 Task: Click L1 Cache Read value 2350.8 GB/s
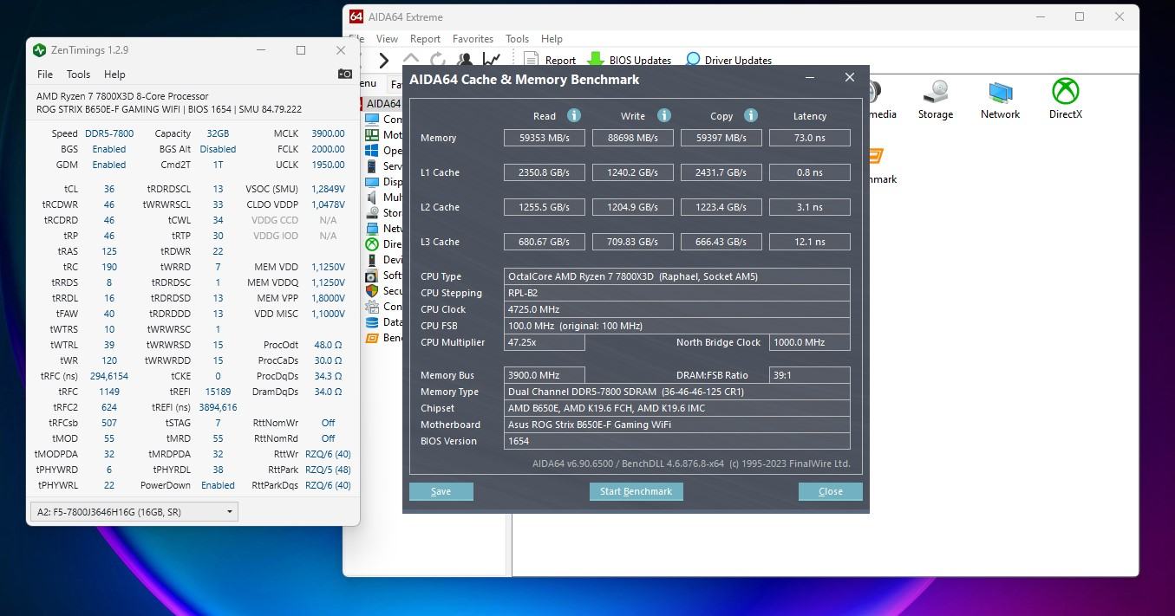[x=545, y=172]
